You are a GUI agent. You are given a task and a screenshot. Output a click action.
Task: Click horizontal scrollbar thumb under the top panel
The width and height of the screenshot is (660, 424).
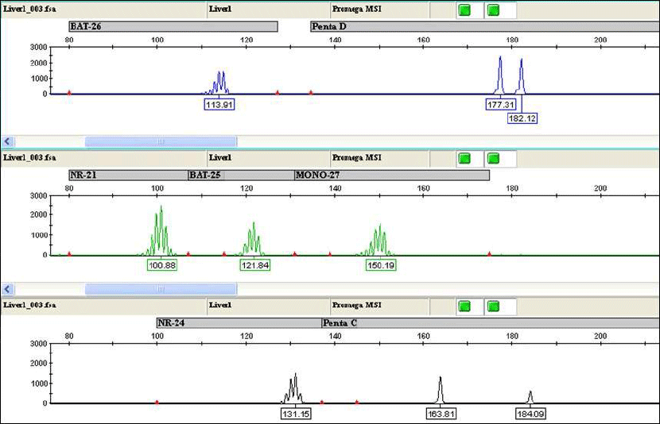(x=161, y=141)
